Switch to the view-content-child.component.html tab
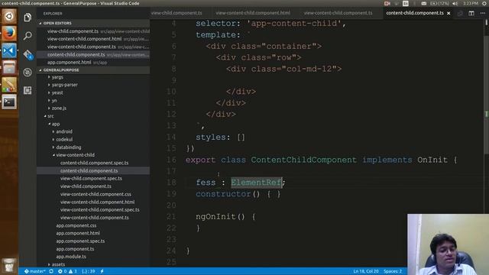 pos(253,13)
